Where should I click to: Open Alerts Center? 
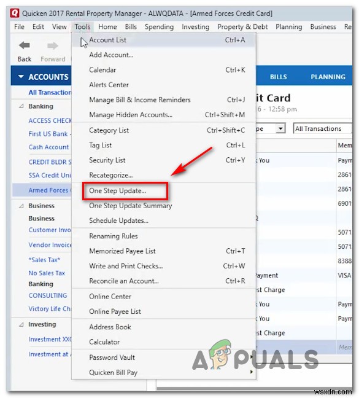164,85
